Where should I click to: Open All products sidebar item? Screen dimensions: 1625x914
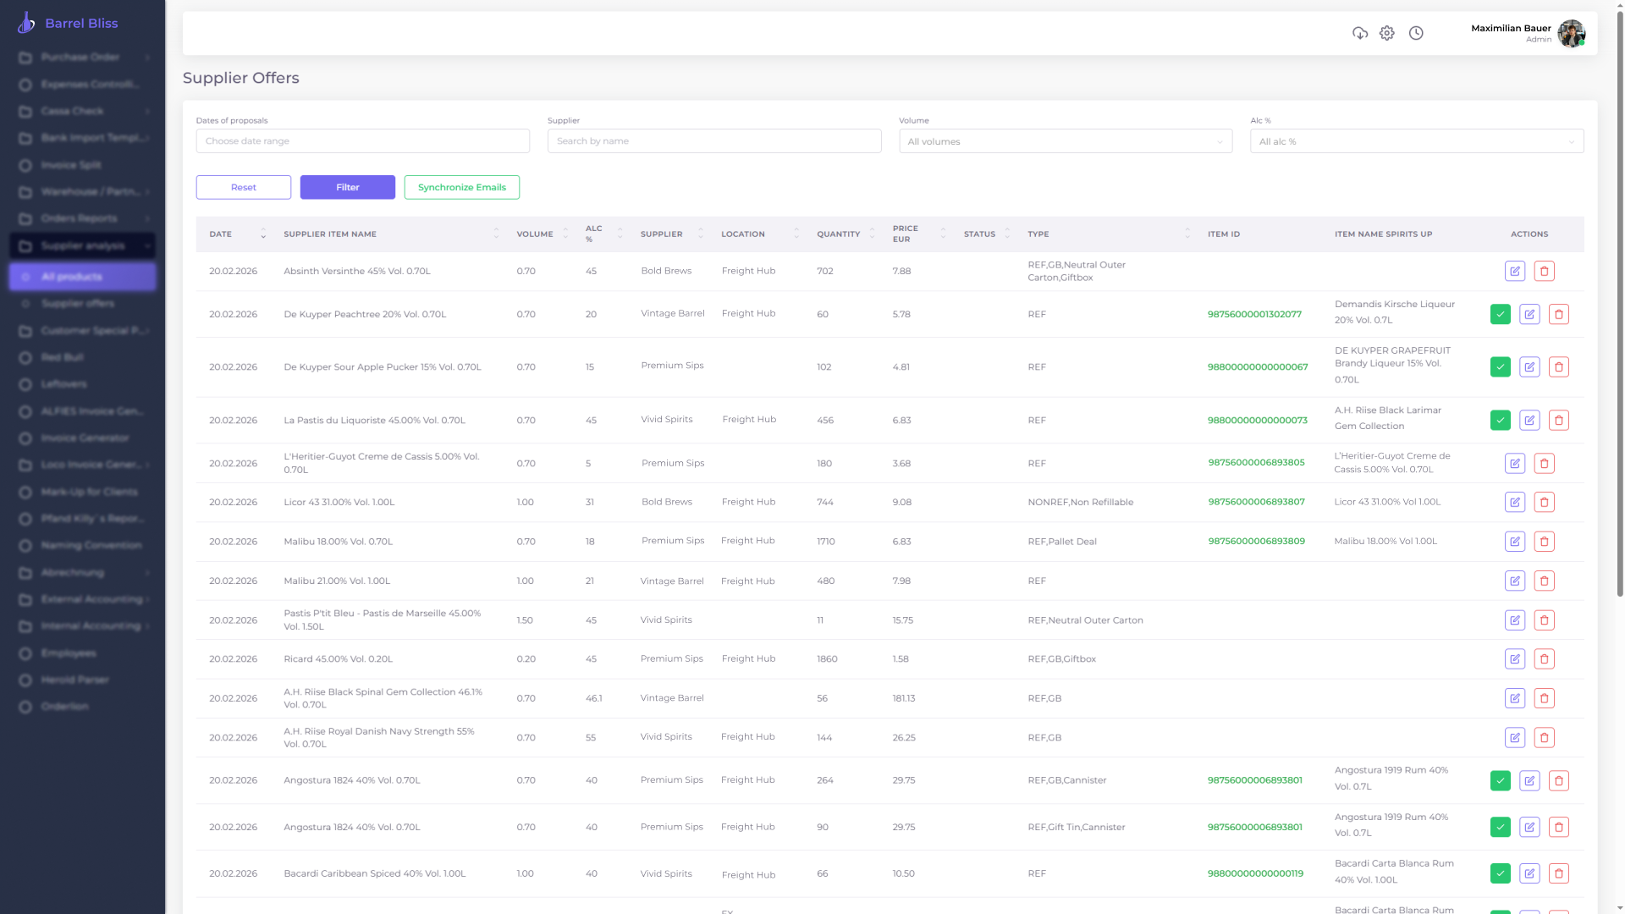(72, 277)
